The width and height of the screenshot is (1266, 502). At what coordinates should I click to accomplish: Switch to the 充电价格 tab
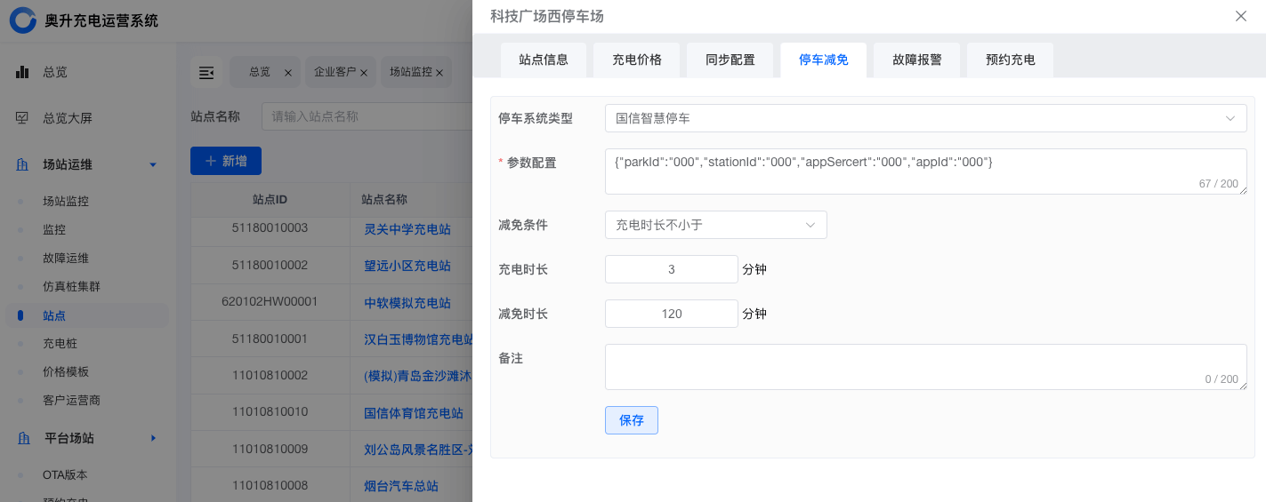(x=636, y=60)
